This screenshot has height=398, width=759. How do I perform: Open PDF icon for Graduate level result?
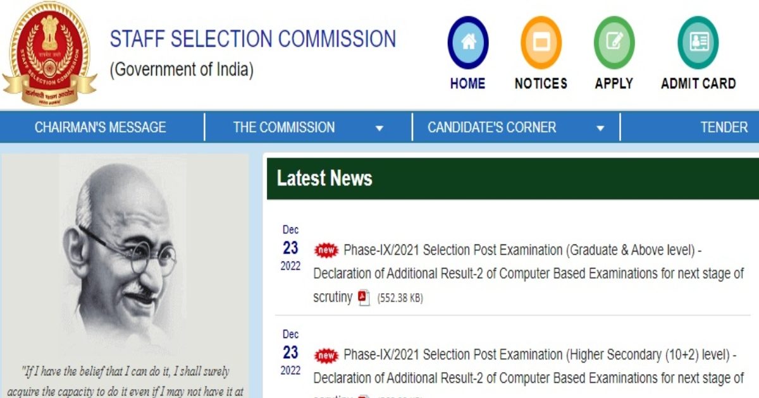[364, 298]
